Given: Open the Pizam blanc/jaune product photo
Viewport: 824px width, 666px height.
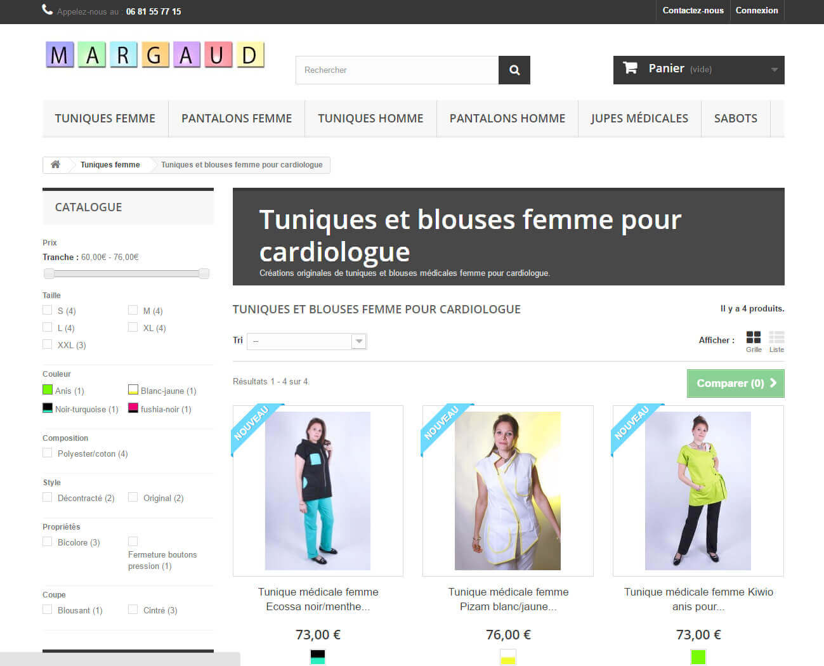Looking at the screenshot, I should [x=508, y=491].
